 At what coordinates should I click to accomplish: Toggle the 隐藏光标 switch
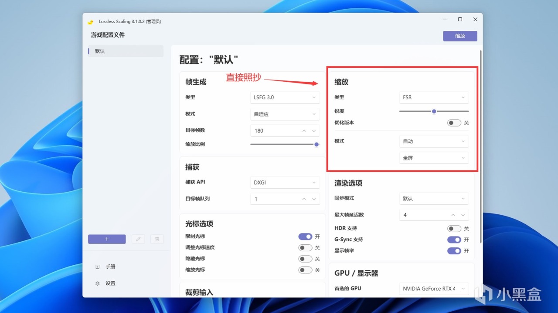(x=305, y=259)
